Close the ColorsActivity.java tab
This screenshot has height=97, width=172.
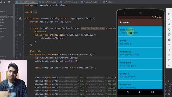(x=57, y=2)
